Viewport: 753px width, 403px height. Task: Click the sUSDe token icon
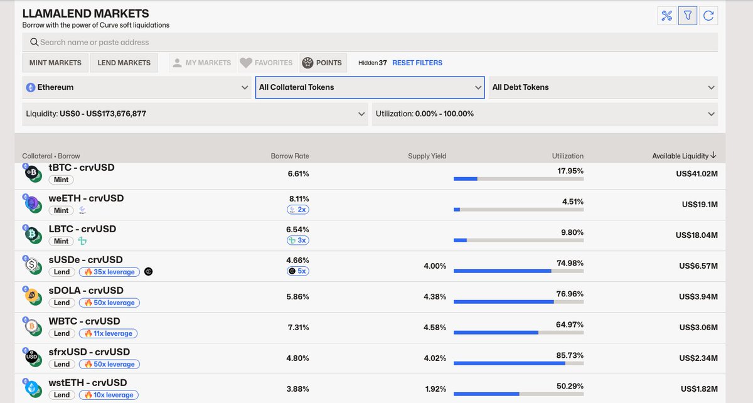[32, 266]
